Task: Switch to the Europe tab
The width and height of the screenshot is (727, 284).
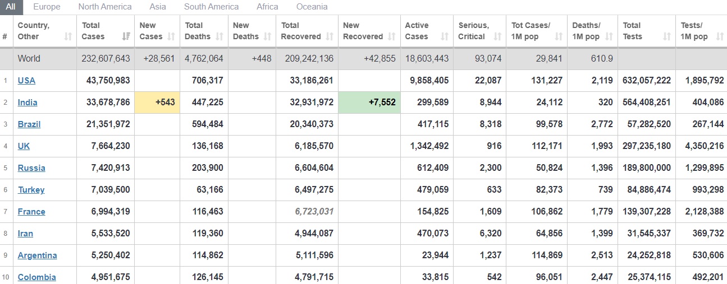Action: [47, 7]
